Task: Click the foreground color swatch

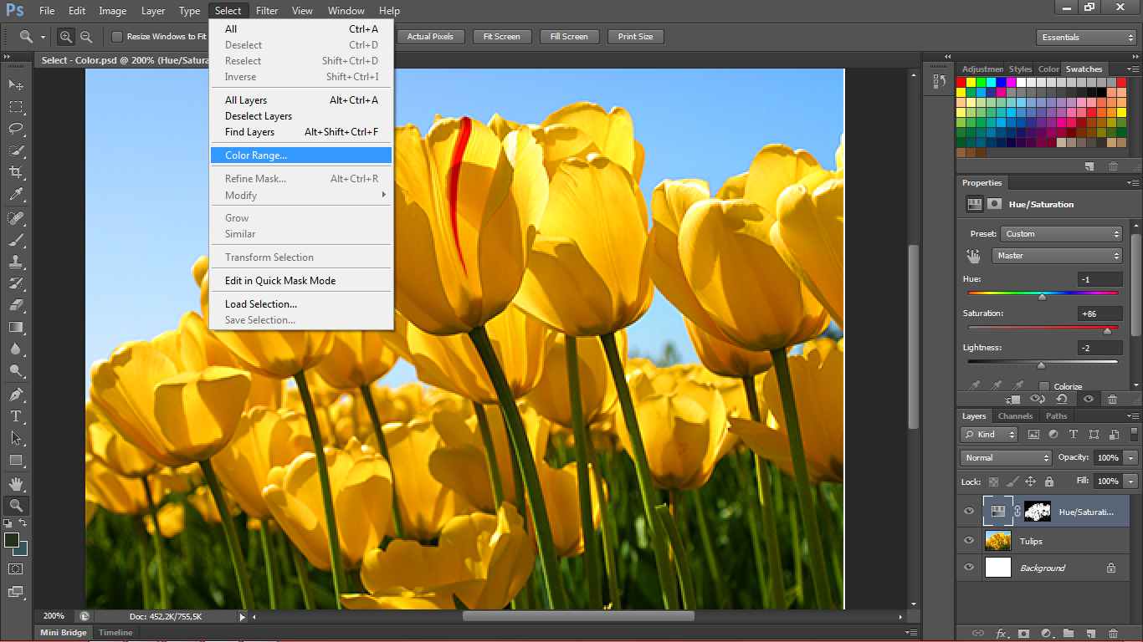Action: pyautogui.click(x=12, y=541)
